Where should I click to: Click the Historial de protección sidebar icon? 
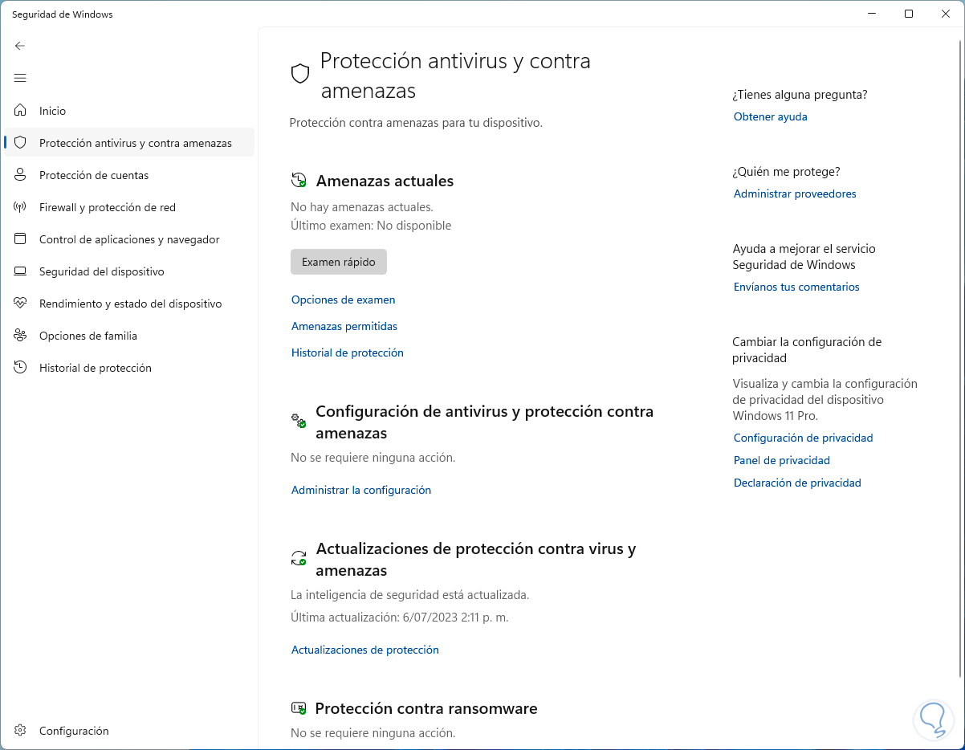[x=21, y=368]
